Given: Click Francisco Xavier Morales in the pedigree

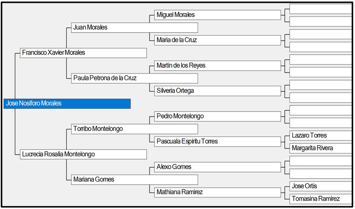Looking at the screenshot, I should point(83,53).
